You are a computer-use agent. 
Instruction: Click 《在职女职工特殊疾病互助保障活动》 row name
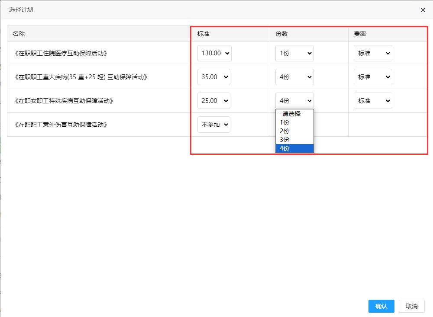tap(64, 101)
